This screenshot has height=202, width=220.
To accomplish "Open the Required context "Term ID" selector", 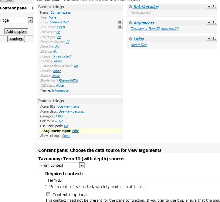I will [x=133, y=180].
